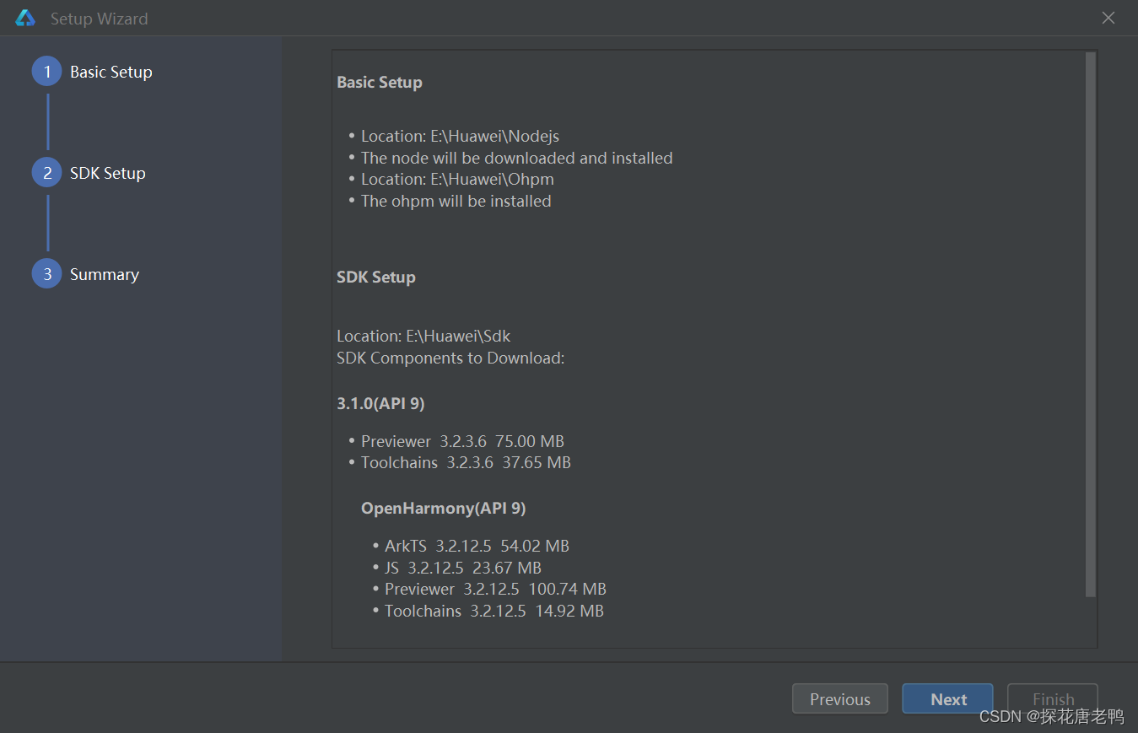Click the Next button
The image size is (1138, 733).
(948, 699)
